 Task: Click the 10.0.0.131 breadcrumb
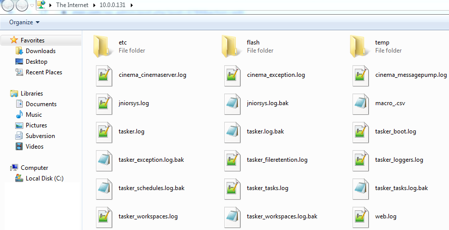tap(113, 5)
